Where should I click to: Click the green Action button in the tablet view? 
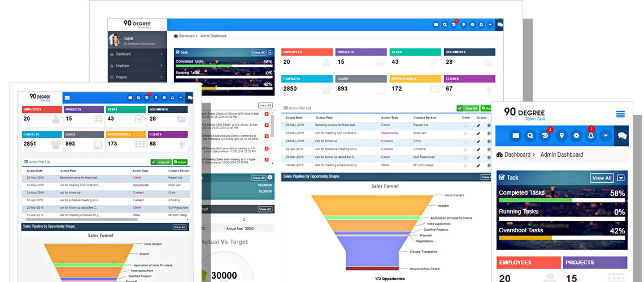[x=180, y=162]
